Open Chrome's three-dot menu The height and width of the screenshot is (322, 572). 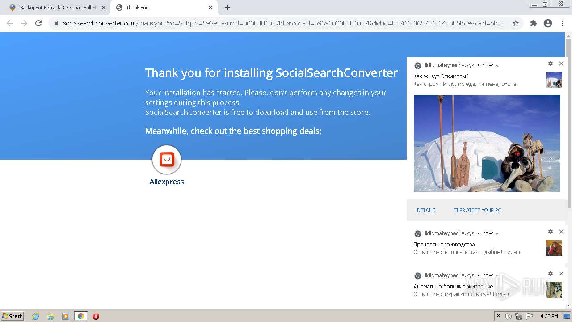562,23
